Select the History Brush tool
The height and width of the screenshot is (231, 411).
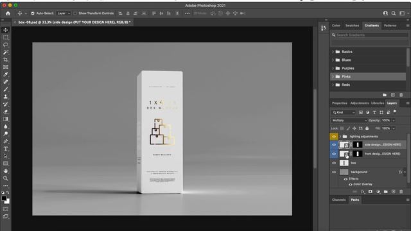pos(6,104)
